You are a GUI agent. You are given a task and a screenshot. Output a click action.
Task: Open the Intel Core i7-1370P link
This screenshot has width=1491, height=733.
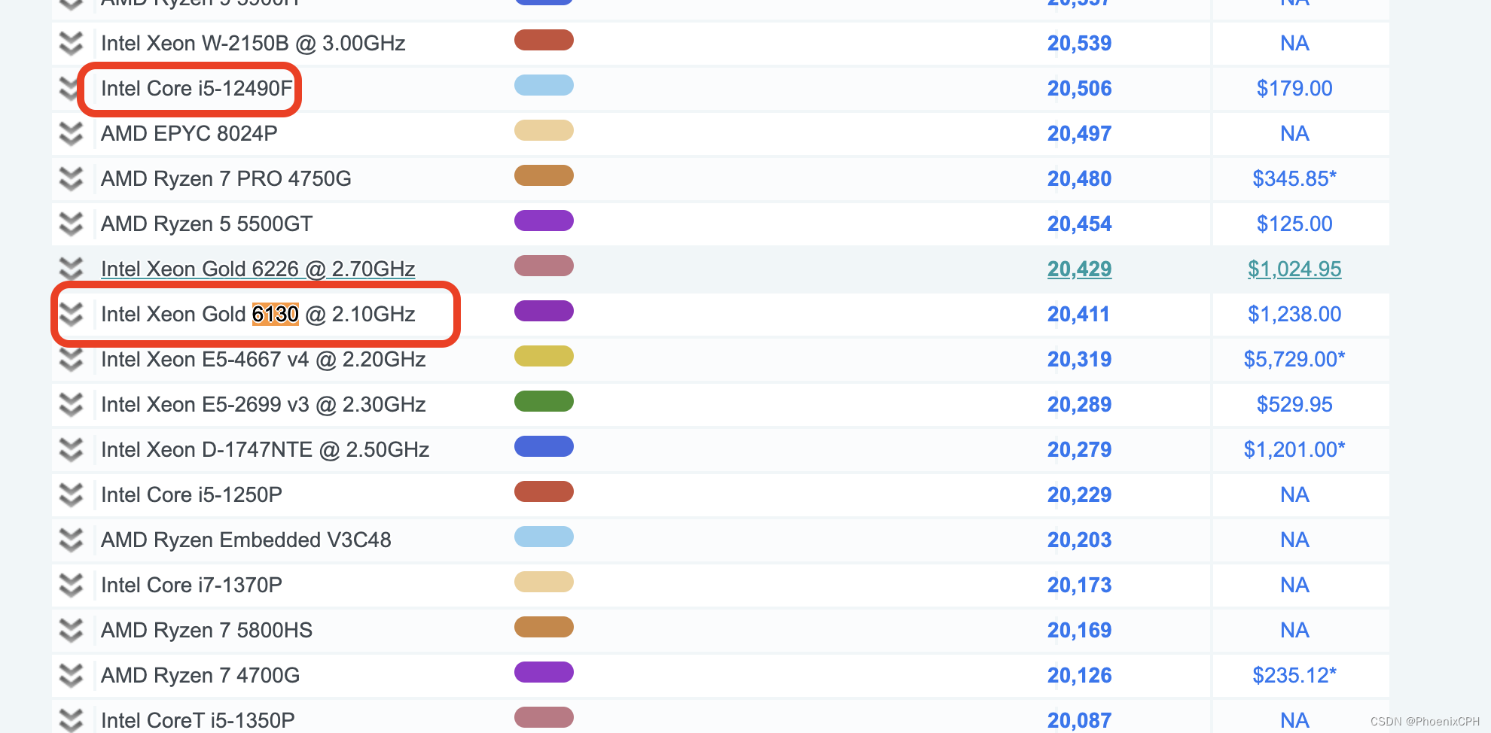click(191, 585)
